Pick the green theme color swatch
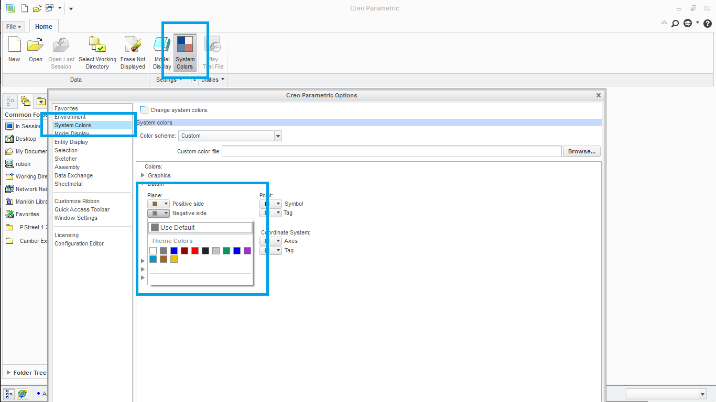Image resolution: width=716 pixels, height=402 pixels. pos(226,251)
